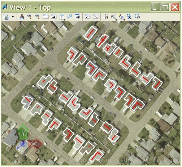This screenshot has width=182, height=167.
Task: Click the Copy View icon
Action: click(105, 17)
